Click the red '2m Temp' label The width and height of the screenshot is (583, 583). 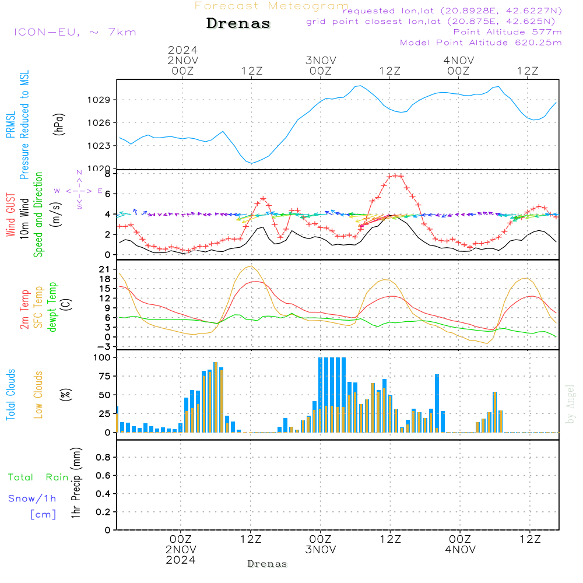24,310
